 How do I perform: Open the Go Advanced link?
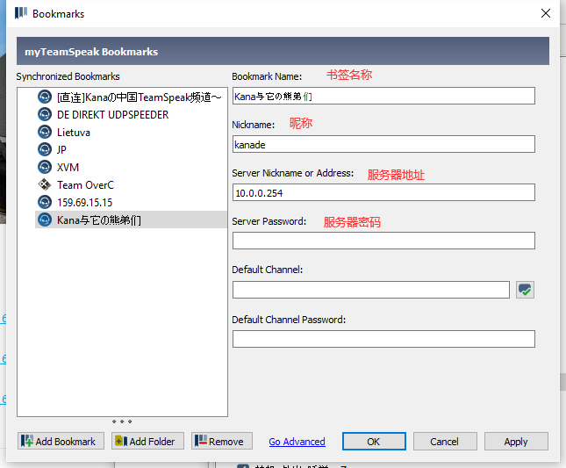click(x=297, y=442)
